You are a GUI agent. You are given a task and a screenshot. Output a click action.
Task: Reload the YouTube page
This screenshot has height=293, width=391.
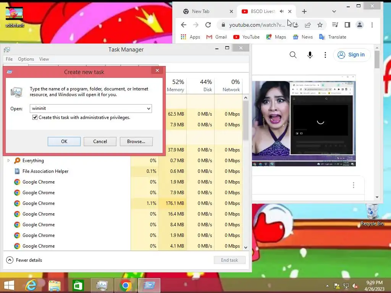(208, 25)
